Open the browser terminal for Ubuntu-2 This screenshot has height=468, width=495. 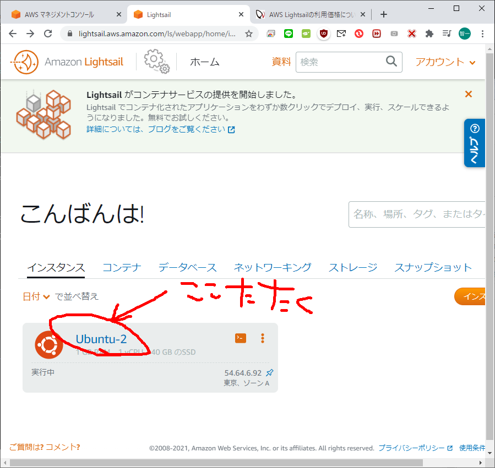241,338
